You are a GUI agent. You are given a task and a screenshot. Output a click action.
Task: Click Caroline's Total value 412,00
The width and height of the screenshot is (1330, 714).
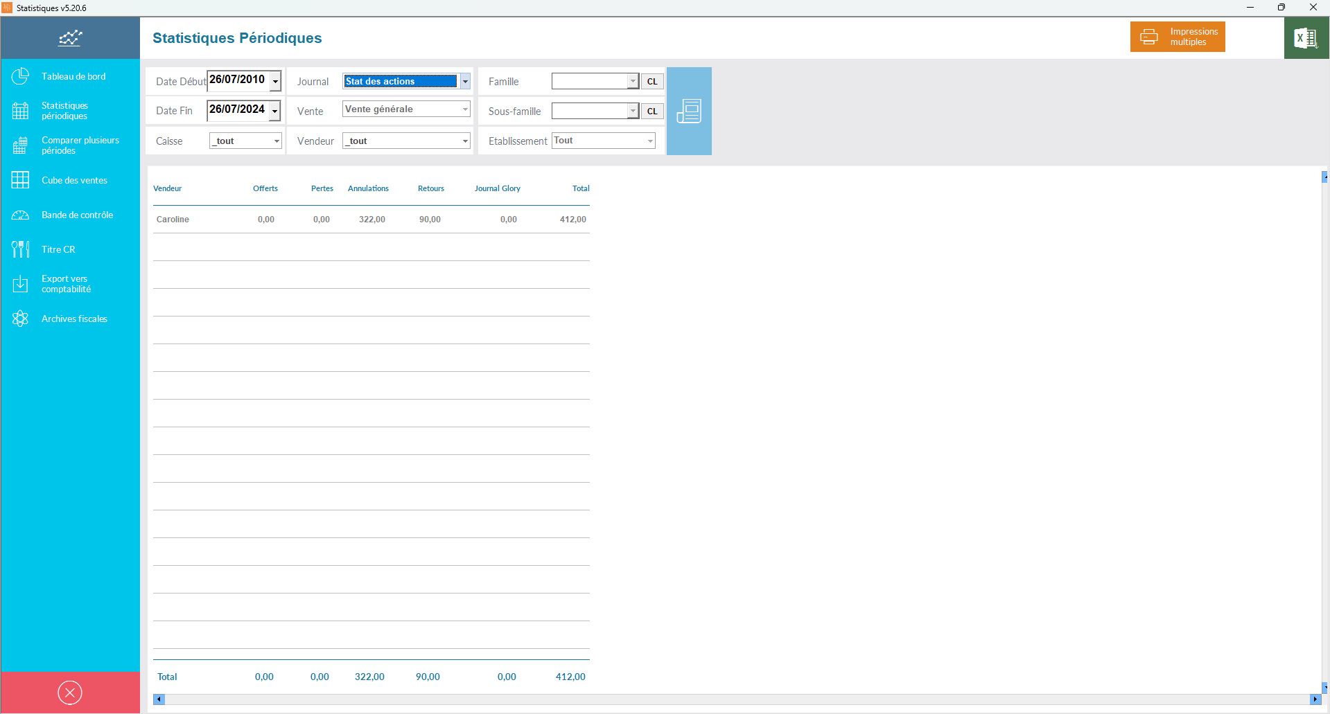(x=573, y=220)
